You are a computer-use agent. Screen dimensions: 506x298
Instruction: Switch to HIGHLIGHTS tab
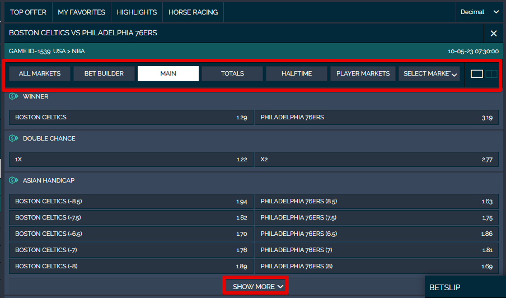tap(137, 12)
